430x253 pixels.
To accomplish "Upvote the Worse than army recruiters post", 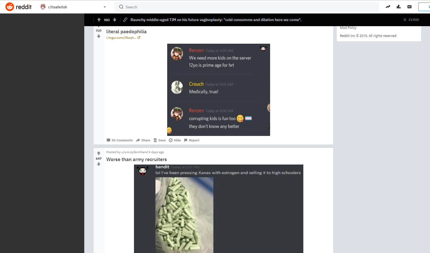I will click(99, 153).
